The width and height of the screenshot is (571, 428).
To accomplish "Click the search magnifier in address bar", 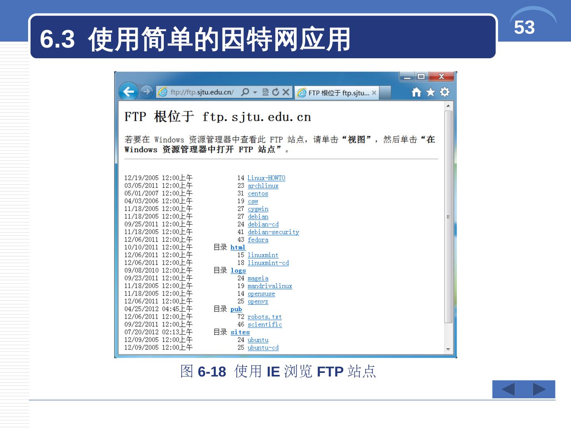I will pos(245,92).
